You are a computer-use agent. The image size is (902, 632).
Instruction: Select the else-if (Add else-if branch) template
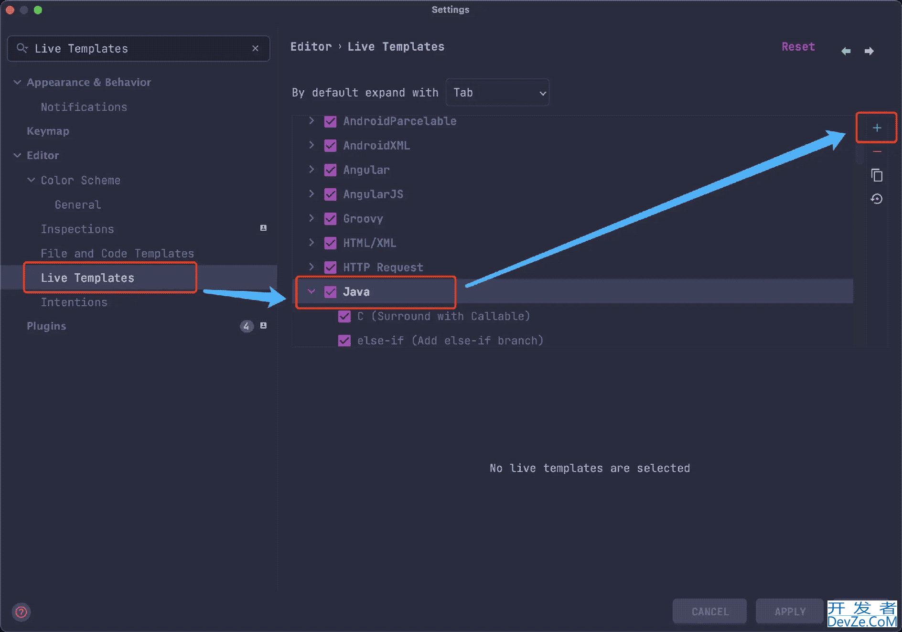click(x=450, y=341)
